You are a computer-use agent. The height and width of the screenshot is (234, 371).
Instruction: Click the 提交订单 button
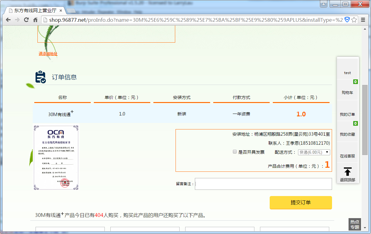[x=301, y=203]
